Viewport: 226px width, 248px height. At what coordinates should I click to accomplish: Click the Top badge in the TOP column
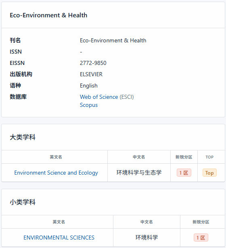pyautogui.click(x=209, y=173)
